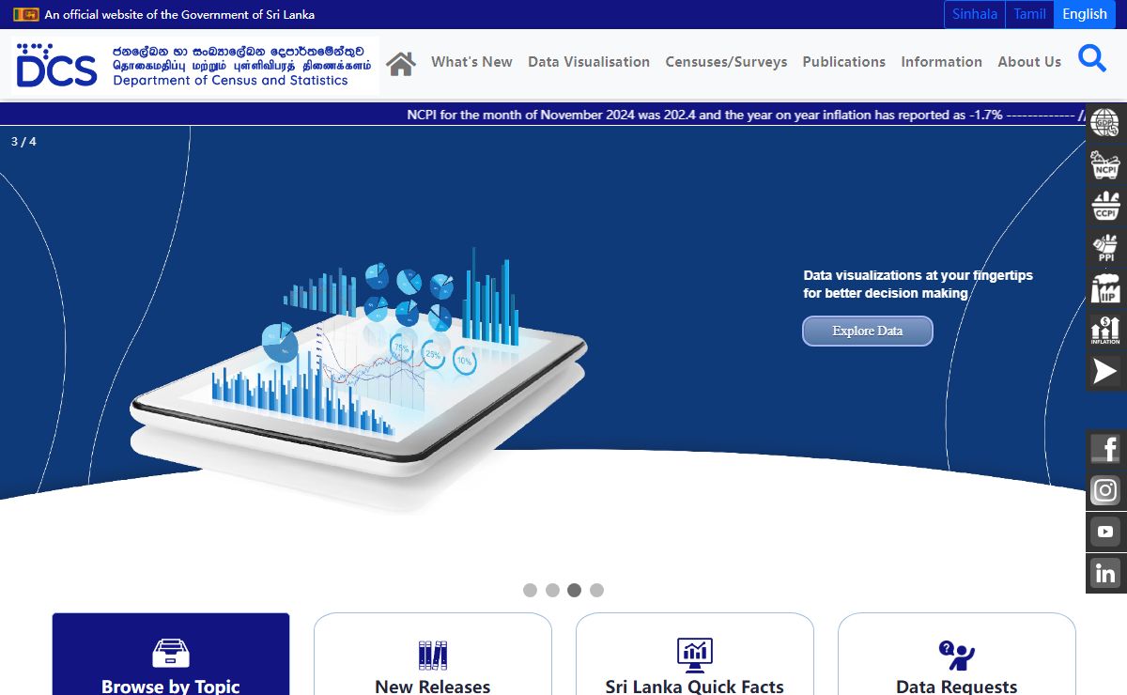Image resolution: width=1127 pixels, height=695 pixels.
Task: Click the NCPI November 2024 news ticker
Action: pyautogui.click(x=704, y=115)
